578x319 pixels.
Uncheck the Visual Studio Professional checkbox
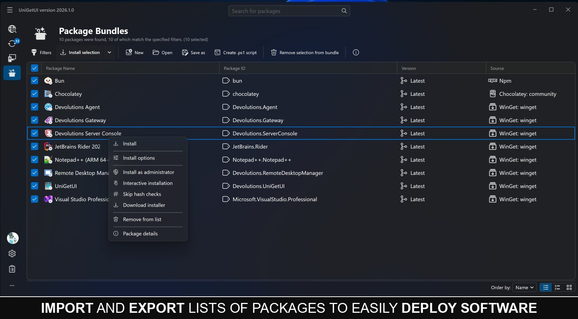(x=35, y=199)
